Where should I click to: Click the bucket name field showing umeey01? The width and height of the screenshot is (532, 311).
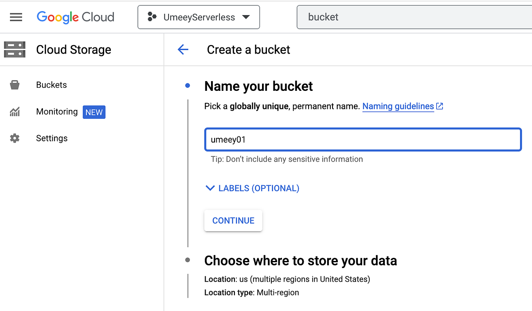pyautogui.click(x=363, y=139)
